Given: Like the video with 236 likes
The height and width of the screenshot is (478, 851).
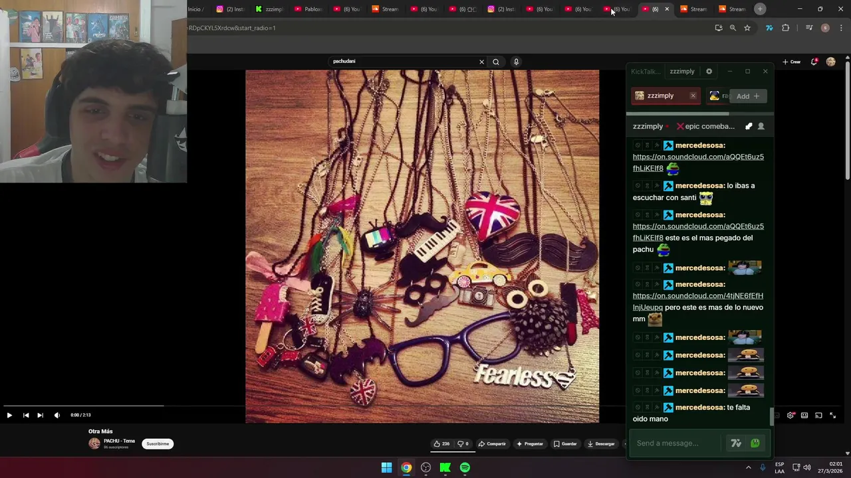Looking at the screenshot, I should tap(441, 443).
